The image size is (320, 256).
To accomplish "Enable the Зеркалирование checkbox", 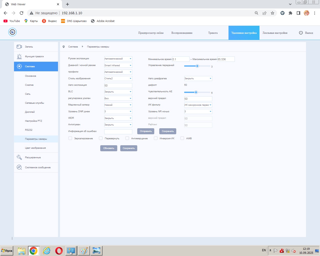I will 70,138.
